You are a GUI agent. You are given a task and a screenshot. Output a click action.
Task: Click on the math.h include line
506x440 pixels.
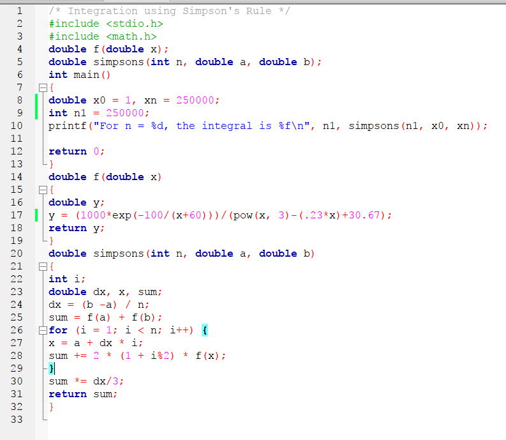(102, 36)
